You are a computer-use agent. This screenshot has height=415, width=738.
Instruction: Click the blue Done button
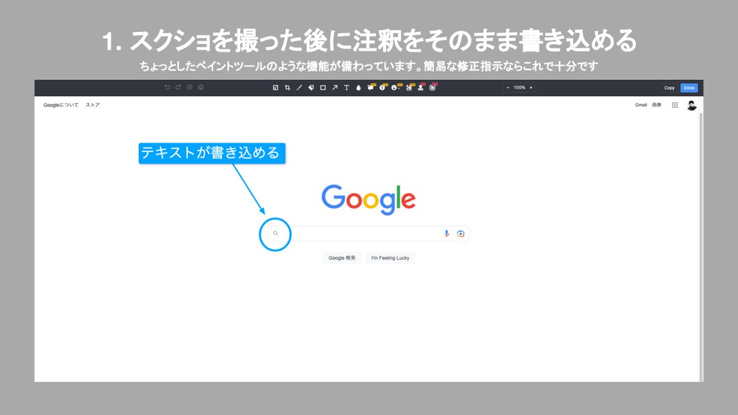[x=689, y=88]
